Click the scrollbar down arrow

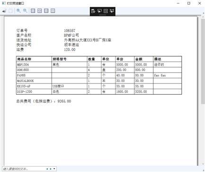[203, 164]
